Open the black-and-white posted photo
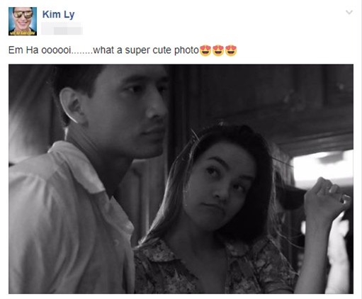Screen dimensions: 362x299 coord(181,179)
